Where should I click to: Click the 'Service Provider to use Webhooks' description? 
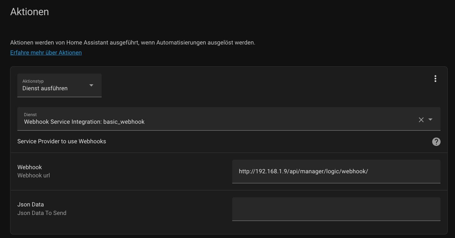[62, 141]
